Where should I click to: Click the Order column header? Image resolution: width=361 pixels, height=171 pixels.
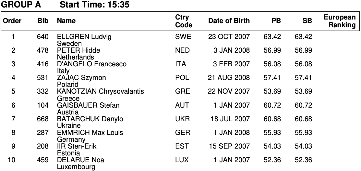click(12, 21)
